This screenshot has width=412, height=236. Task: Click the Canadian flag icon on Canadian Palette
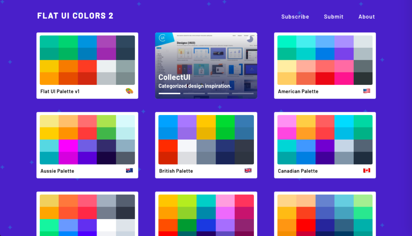point(367,171)
